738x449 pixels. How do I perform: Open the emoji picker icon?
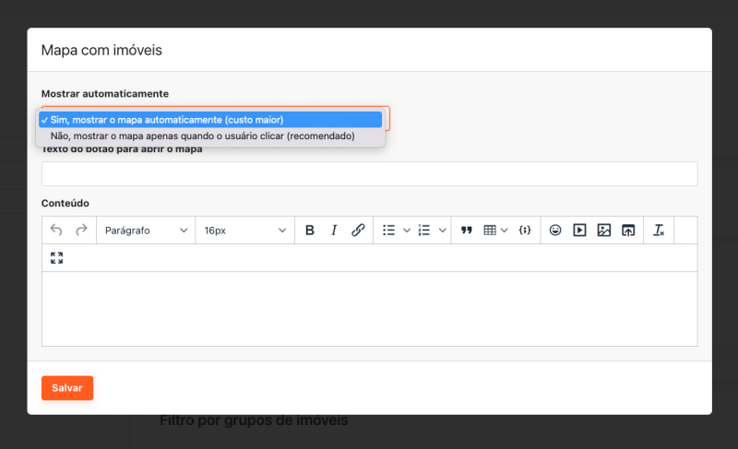coord(555,230)
